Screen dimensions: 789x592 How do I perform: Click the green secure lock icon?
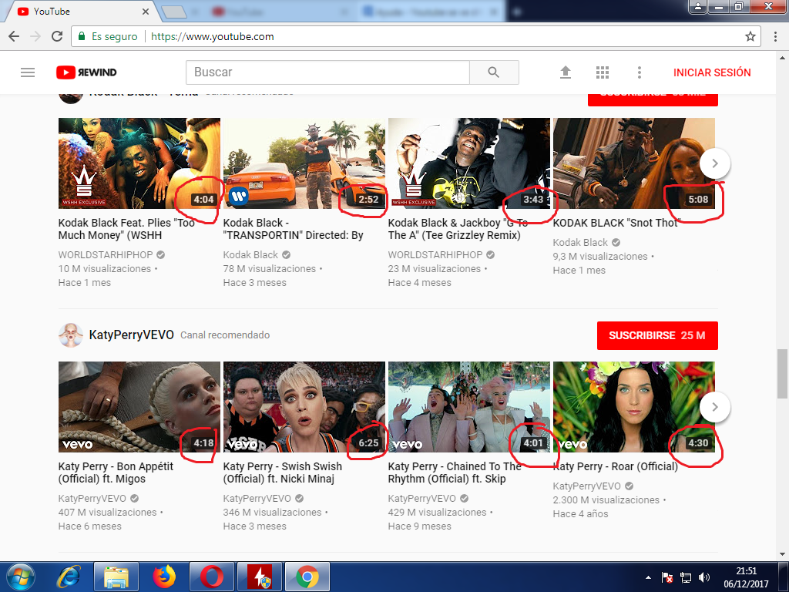click(x=81, y=36)
